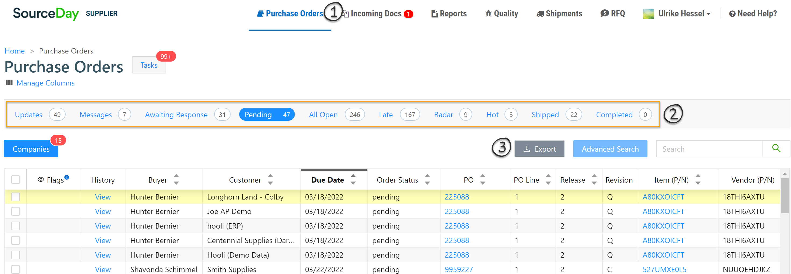The image size is (791, 274).
Task: Select the Shipped filter tab
Action: pyautogui.click(x=556, y=115)
